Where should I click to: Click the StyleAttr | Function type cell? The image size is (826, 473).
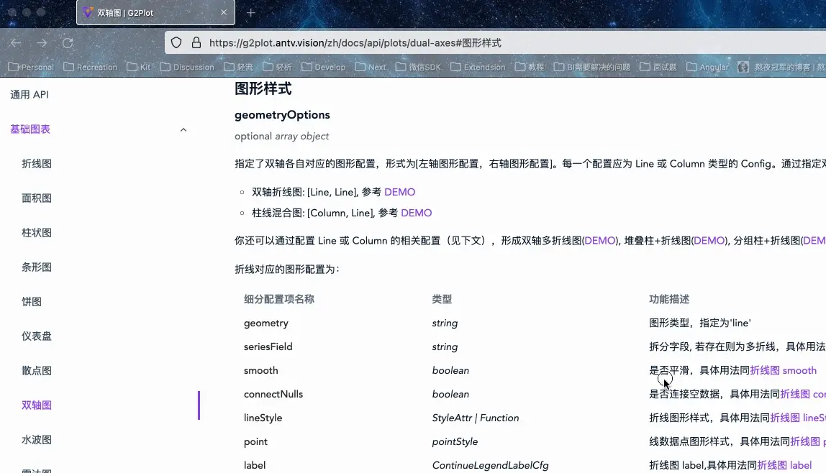pos(476,418)
